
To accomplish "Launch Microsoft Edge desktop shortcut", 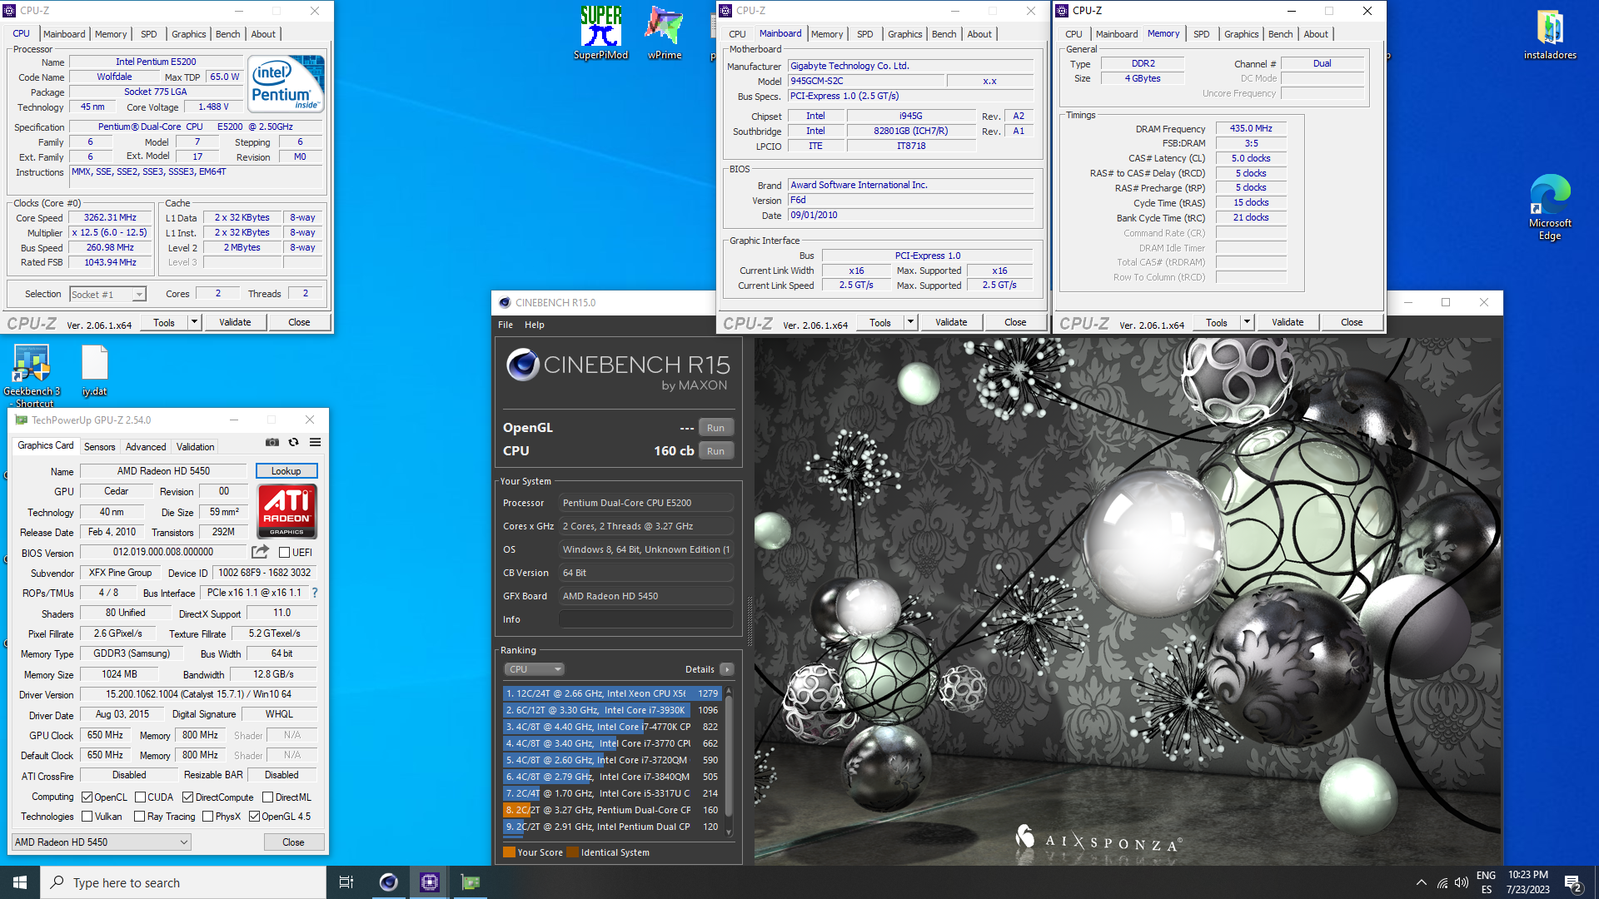I will point(1550,208).
